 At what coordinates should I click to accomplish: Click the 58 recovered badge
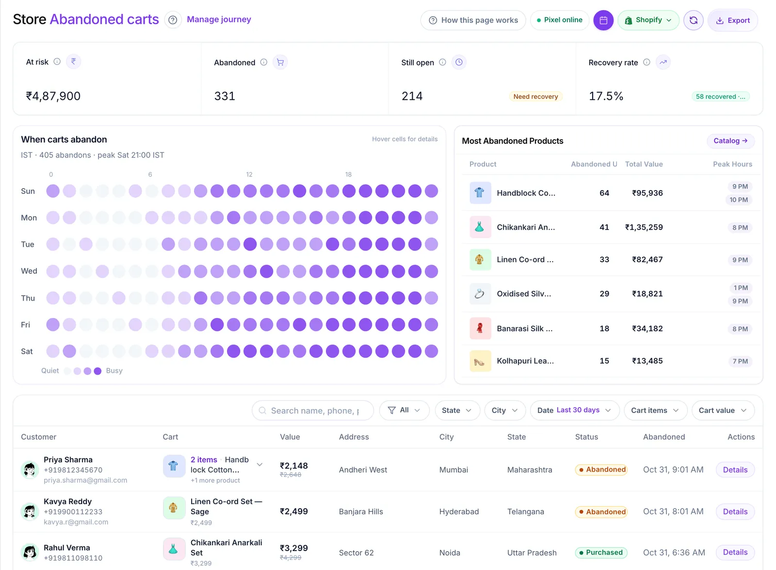(721, 96)
